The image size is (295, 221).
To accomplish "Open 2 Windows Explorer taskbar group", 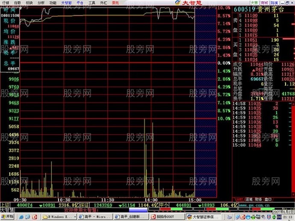I will (x=59, y=217).
